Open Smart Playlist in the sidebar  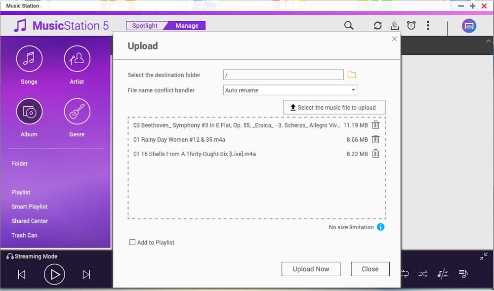[x=30, y=207]
